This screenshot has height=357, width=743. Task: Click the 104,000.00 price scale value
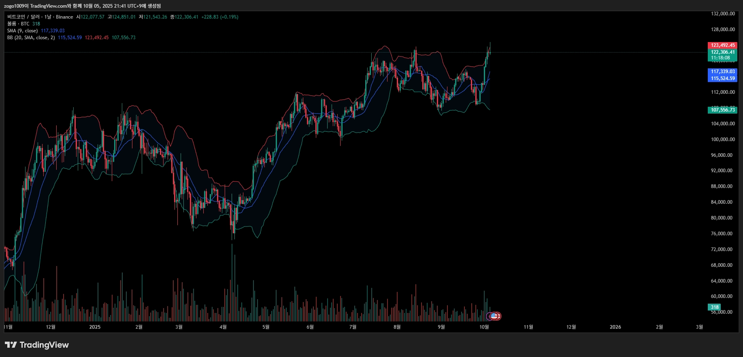(723, 124)
